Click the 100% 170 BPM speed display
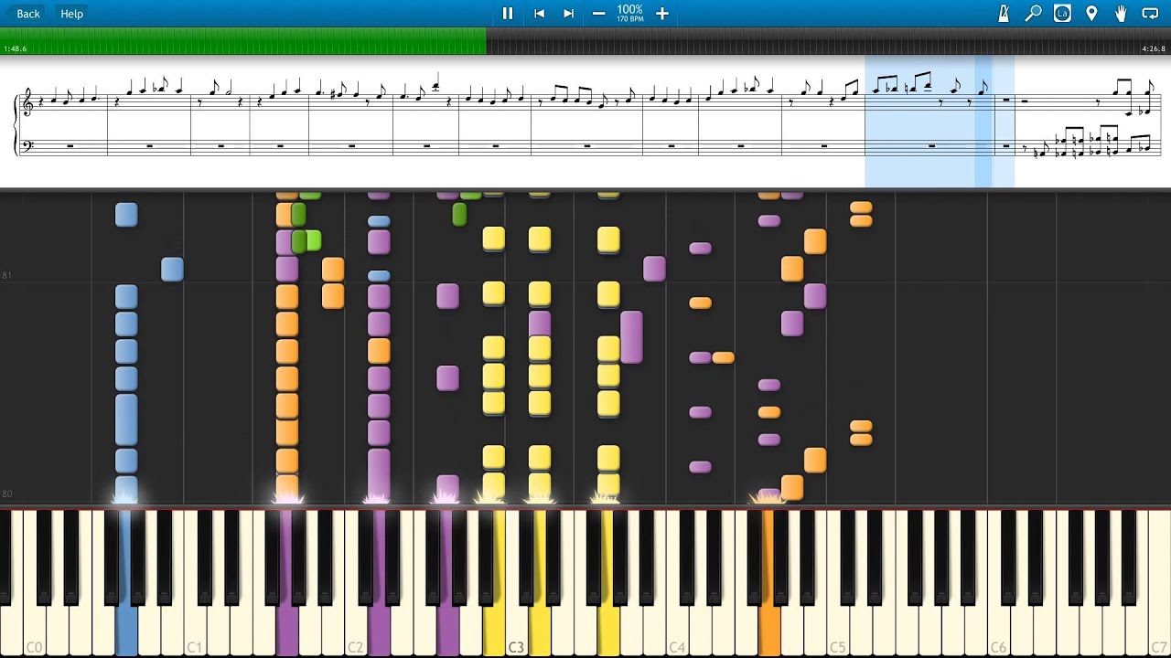1171x658 pixels. (629, 14)
